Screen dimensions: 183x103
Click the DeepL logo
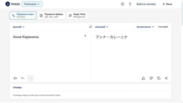point(13,4)
